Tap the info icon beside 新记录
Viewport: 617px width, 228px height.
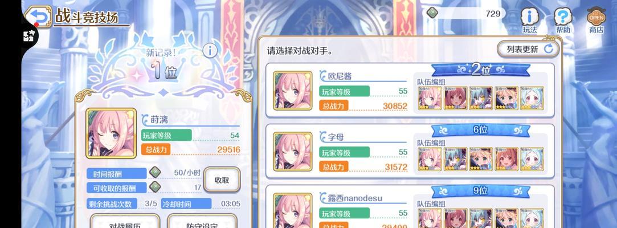point(210,51)
